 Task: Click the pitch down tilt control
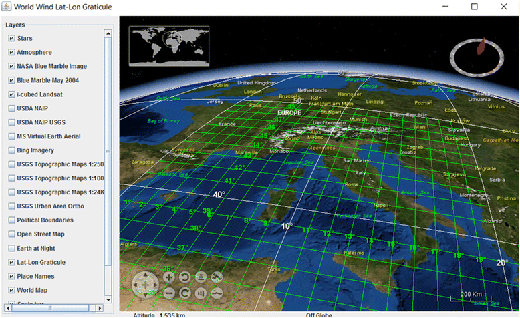tap(201, 293)
